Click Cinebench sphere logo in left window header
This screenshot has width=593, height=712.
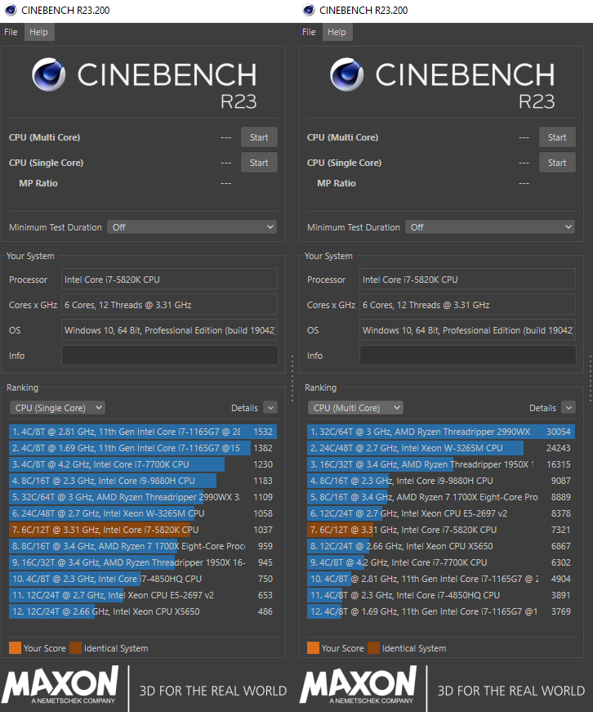pyautogui.click(x=48, y=74)
